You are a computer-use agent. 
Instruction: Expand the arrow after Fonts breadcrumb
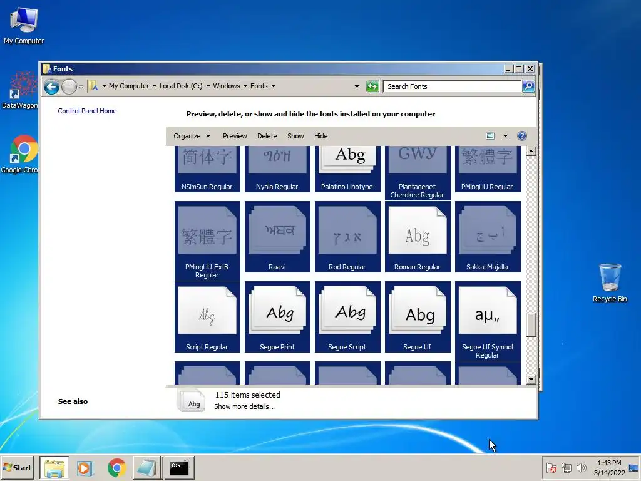[x=273, y=86]
